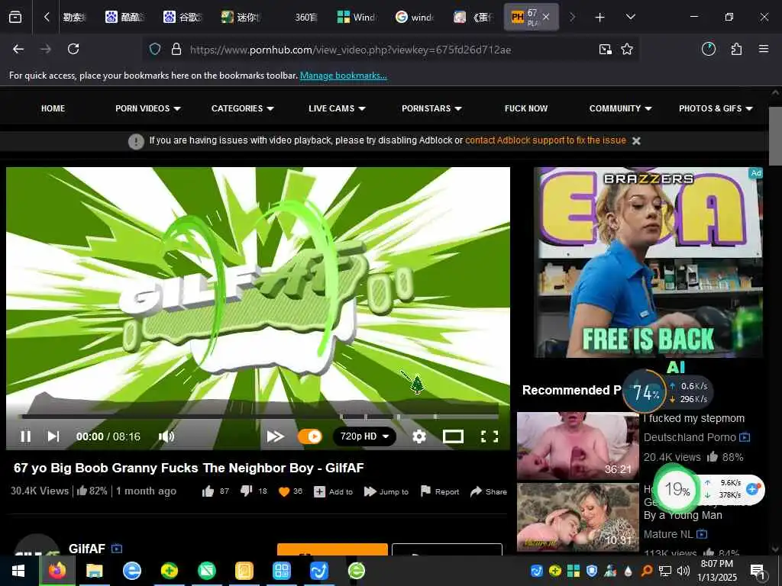
Task: Open Firefox View icon left of the tabs
Action: (15, 17)
